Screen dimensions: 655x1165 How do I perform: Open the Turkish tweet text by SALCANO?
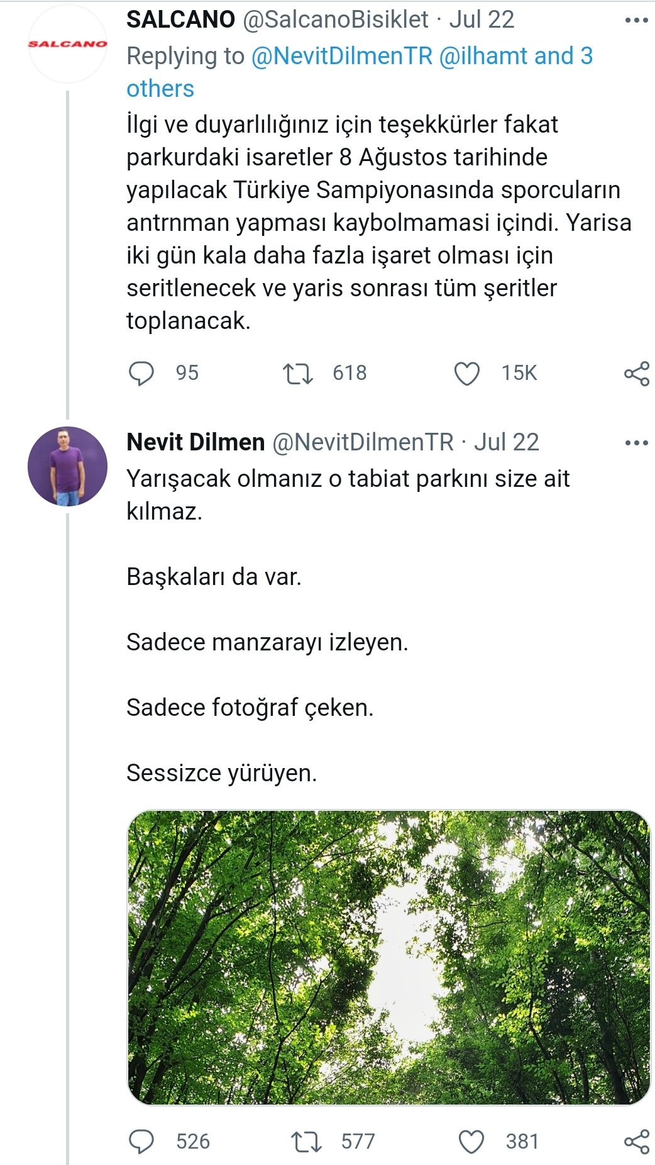pos(378,223)
